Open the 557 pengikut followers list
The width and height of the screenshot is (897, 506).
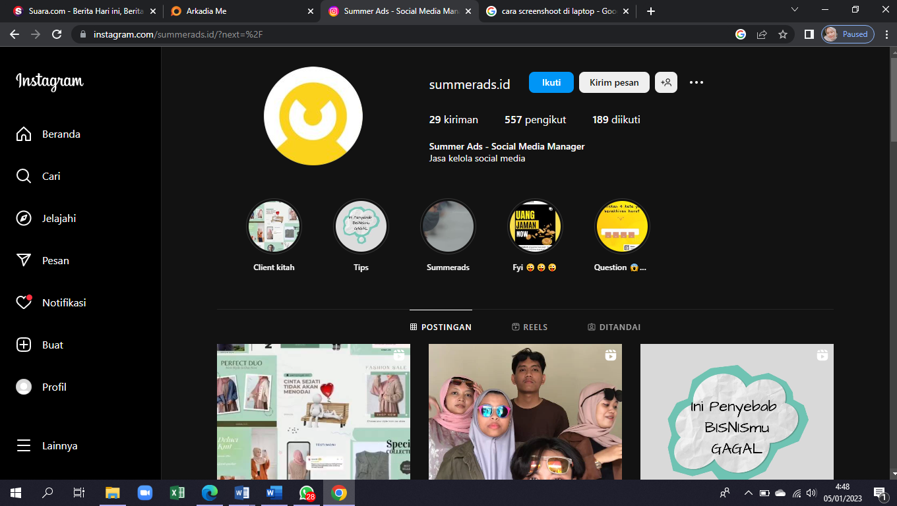click(x=535, y=120)
